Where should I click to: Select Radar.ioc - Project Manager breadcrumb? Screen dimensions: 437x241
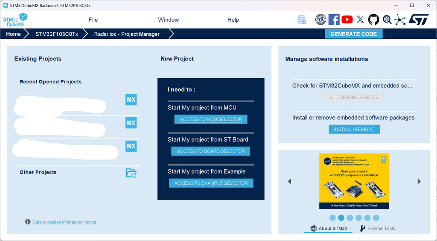coord(127,34)
